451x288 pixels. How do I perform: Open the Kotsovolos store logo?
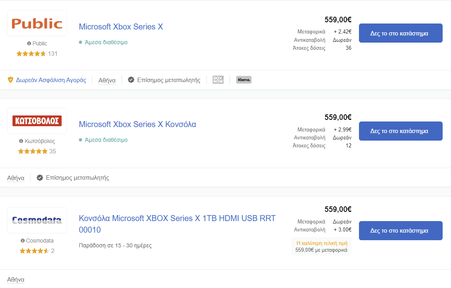pos(37,121)
